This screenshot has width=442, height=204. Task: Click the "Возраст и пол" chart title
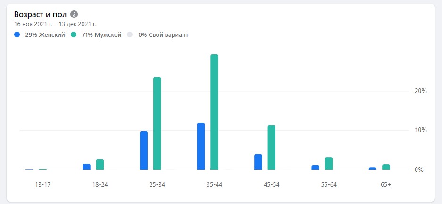click(x=40, y=14)
